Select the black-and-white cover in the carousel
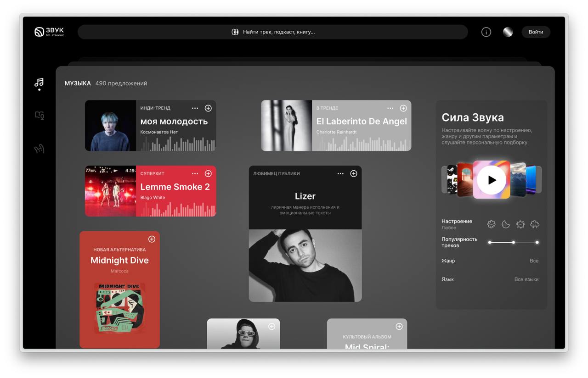Screen dimensions: 588x378 [452, 180]
